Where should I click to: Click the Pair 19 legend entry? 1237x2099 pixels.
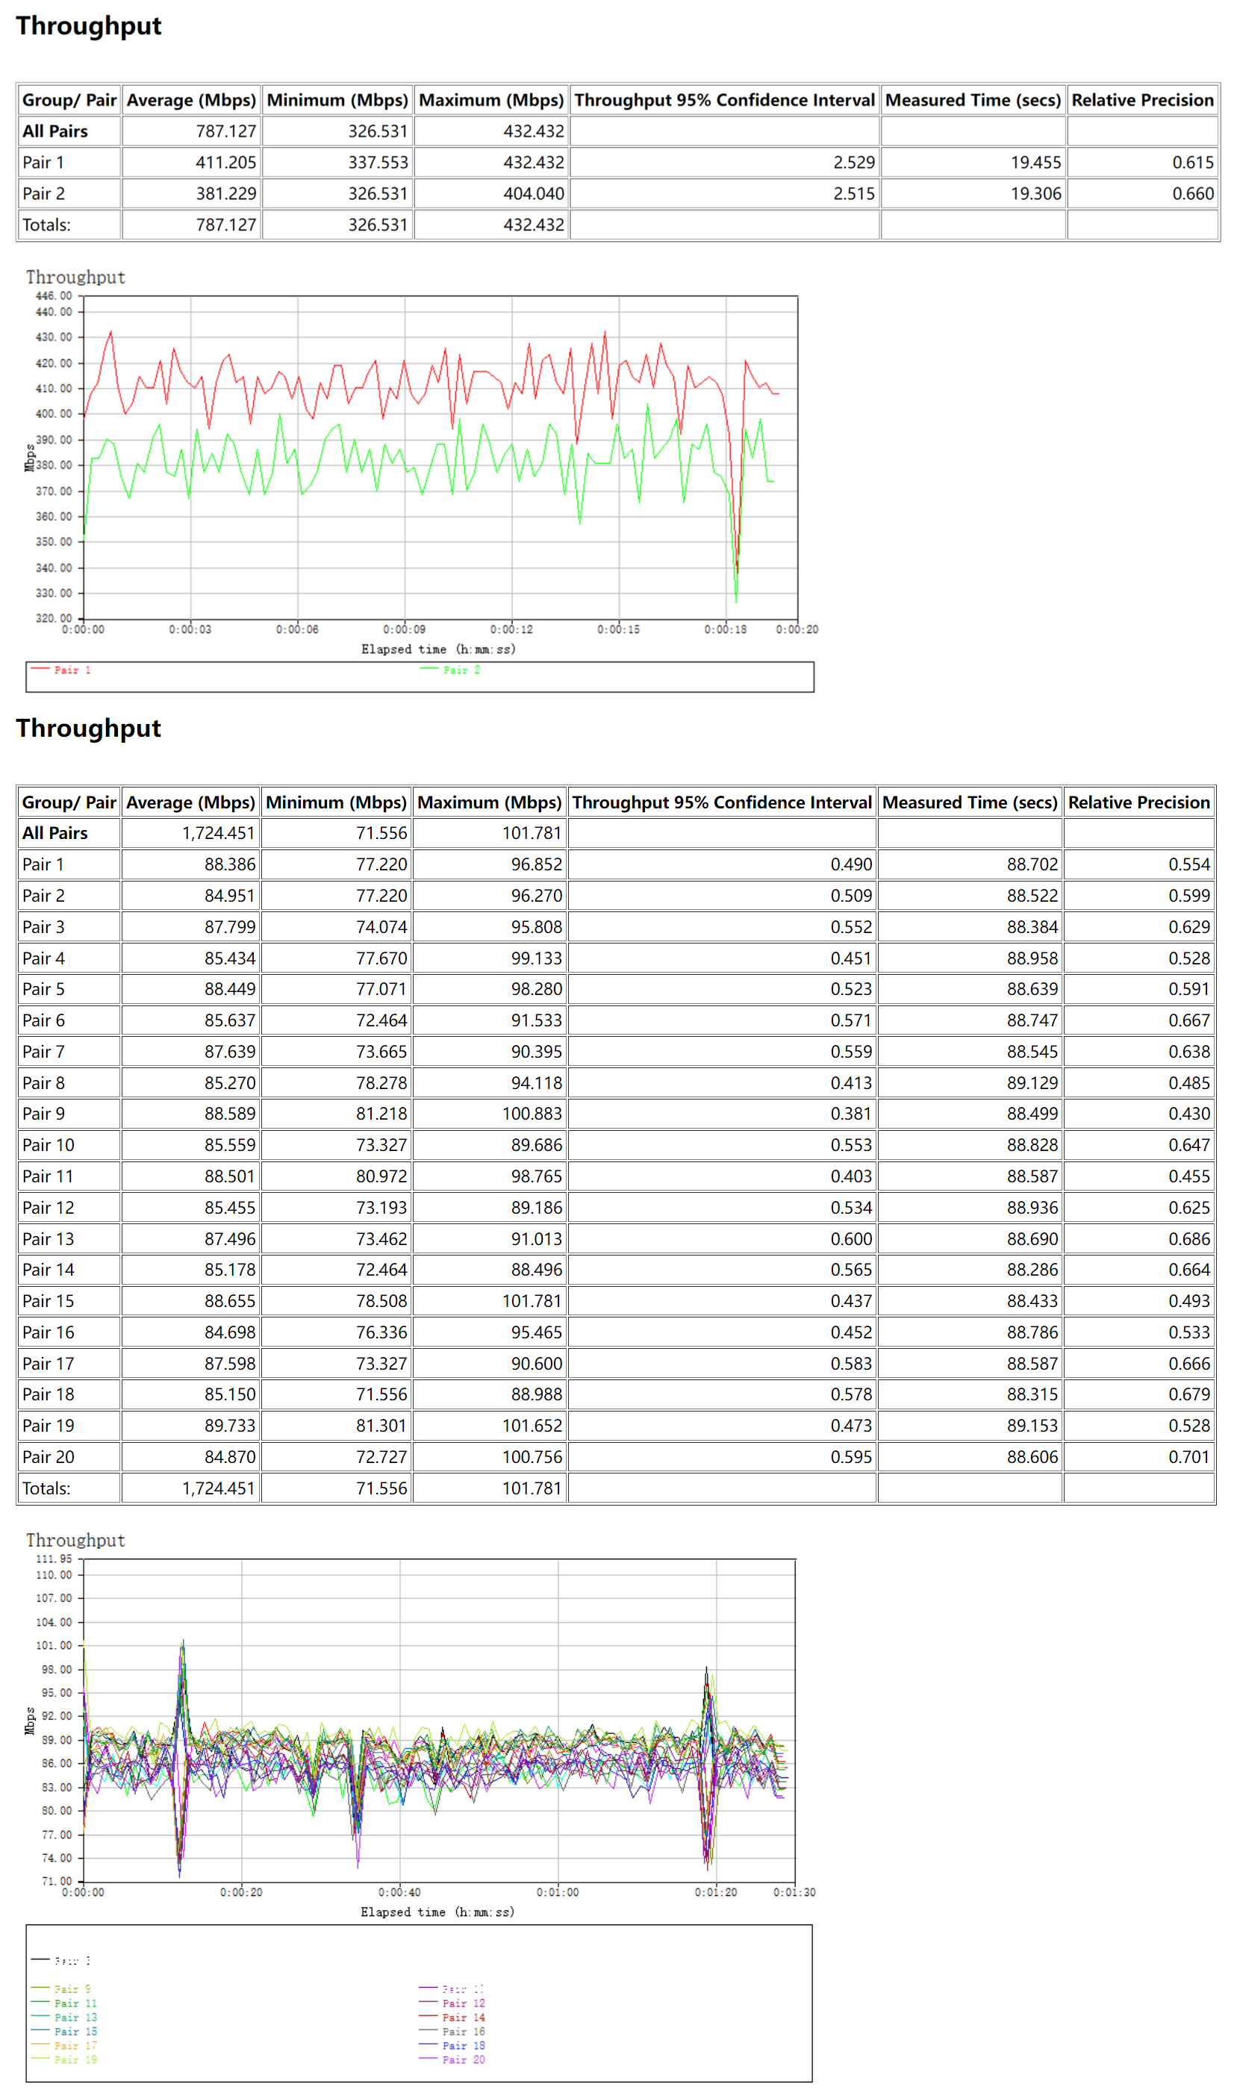[64, 2060]
